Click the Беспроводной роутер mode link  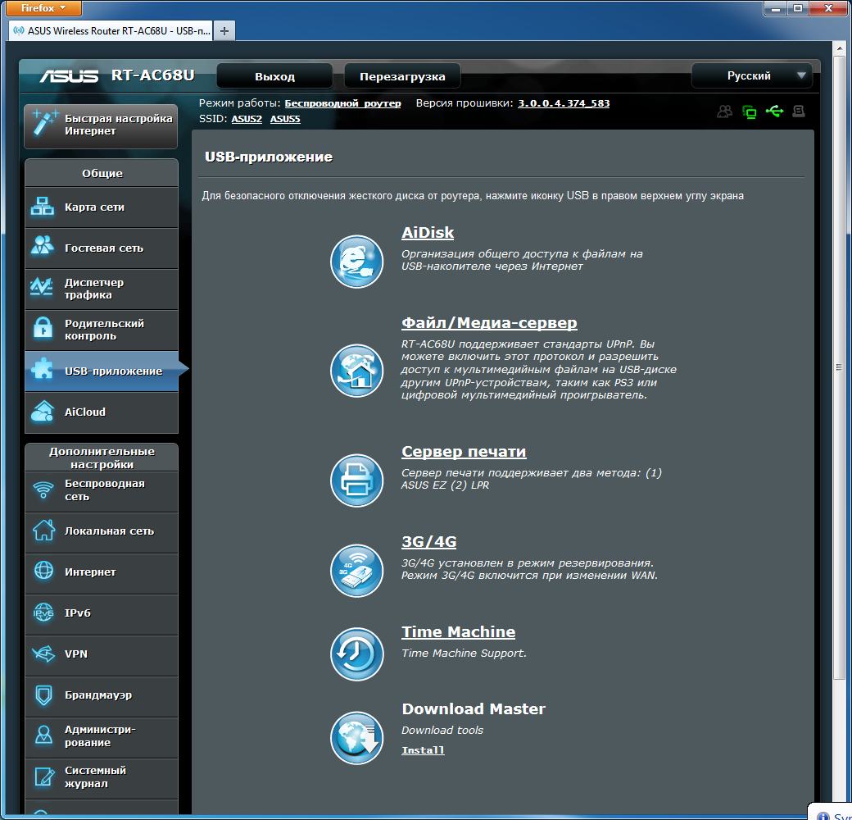(x=342, y=103)
